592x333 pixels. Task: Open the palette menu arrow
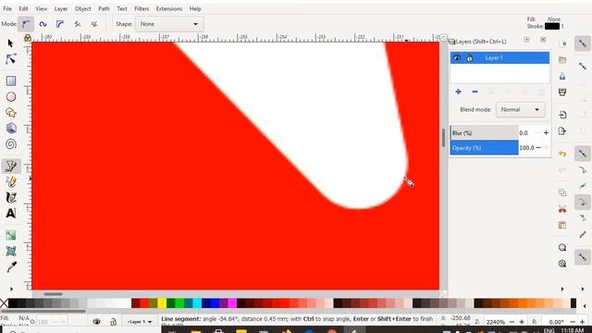click(x=585, y=305)
